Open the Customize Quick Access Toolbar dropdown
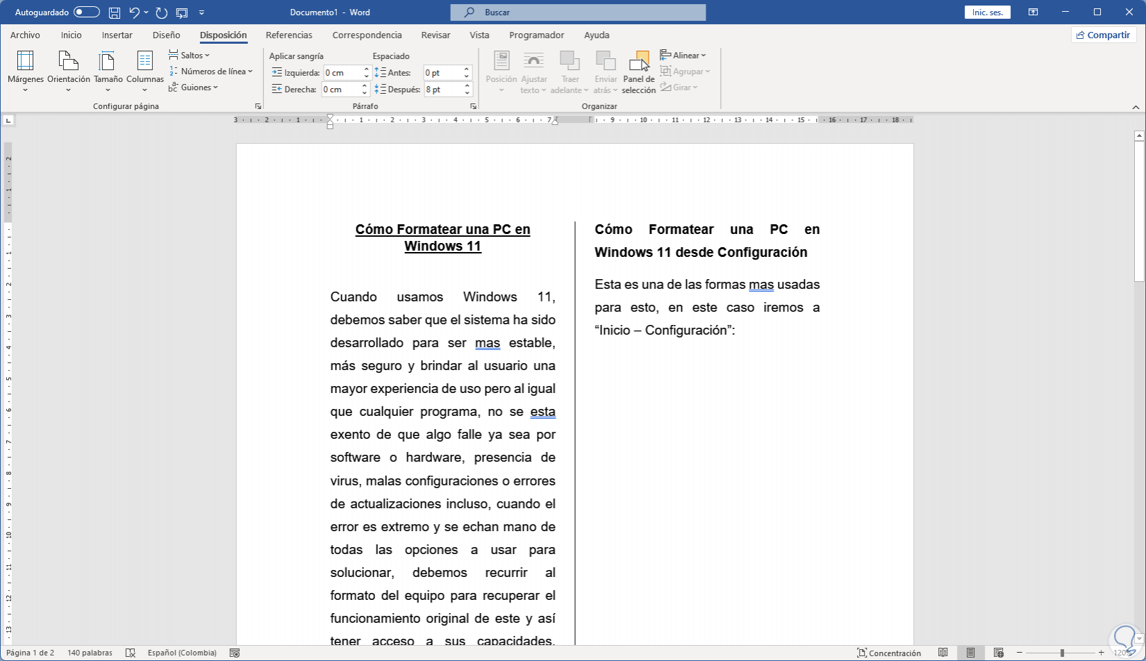 [x=201, y=12]
